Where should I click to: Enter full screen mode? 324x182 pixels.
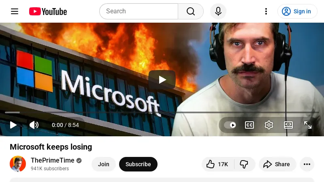pyautogui.click(x=308, y=125)
